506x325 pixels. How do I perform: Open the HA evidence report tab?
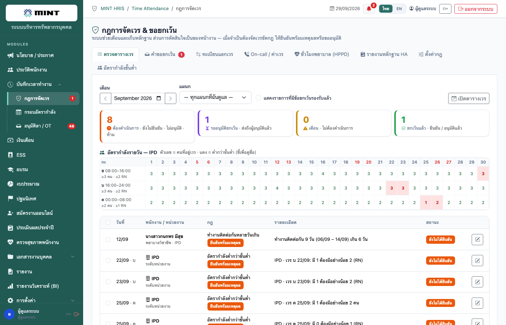click(x=384, y=55)
